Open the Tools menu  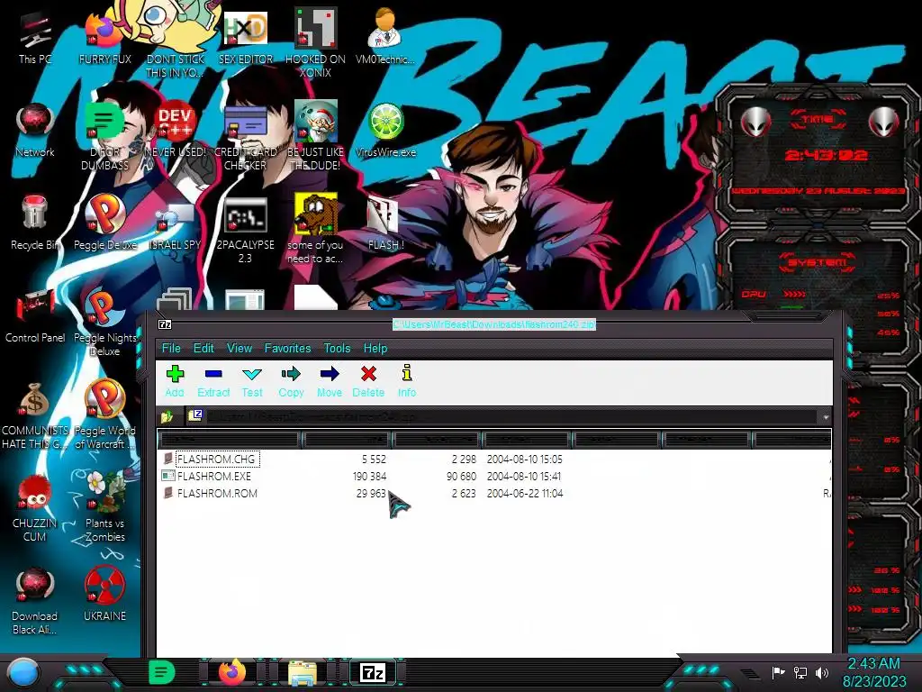[x=337, y=349]
